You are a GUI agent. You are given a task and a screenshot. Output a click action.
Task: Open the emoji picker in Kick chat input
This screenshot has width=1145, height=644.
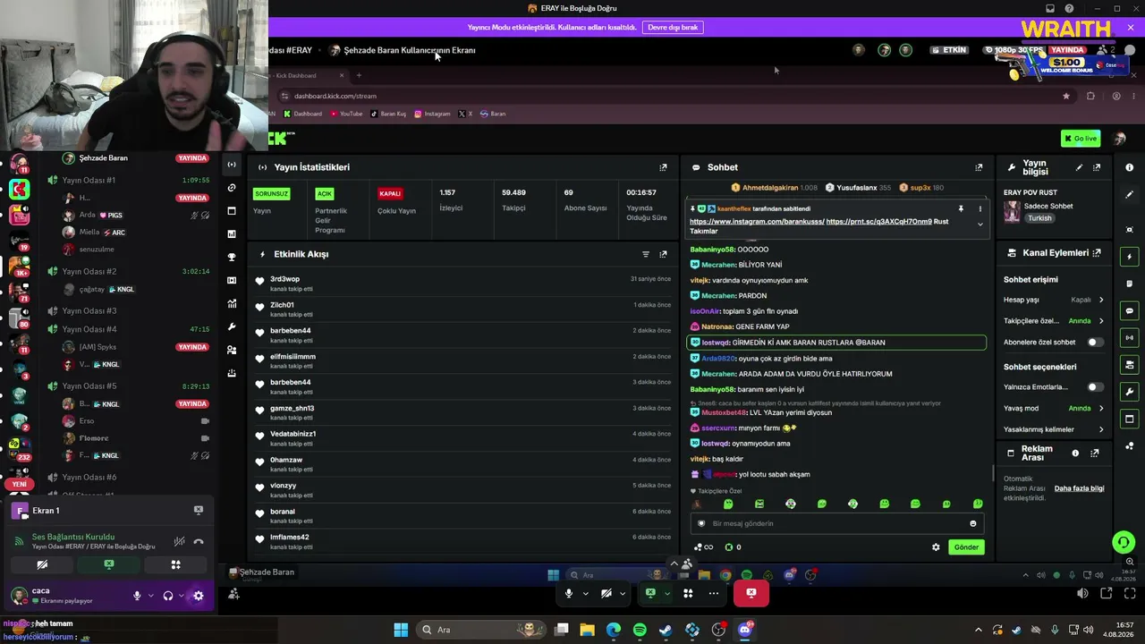tap(973, 523)
